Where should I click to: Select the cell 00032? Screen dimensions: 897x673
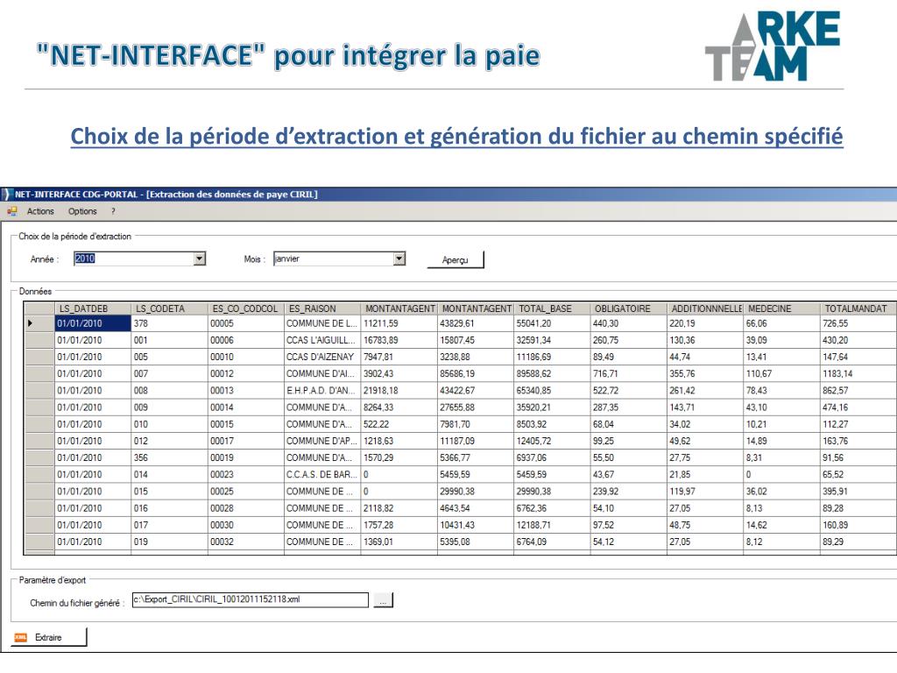click(246, 542)
